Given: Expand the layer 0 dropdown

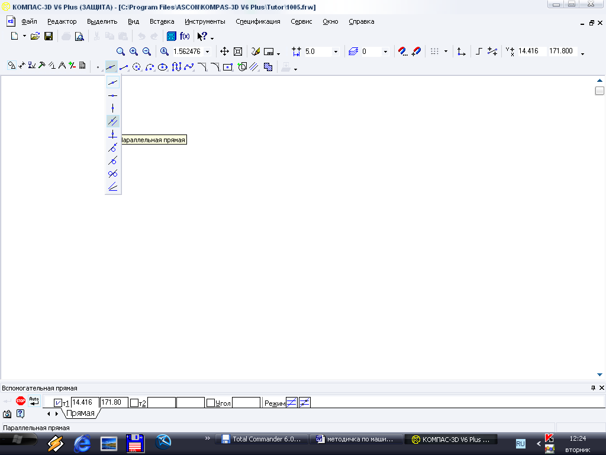Looking at the screenshot, I should (x=385, y=52).
